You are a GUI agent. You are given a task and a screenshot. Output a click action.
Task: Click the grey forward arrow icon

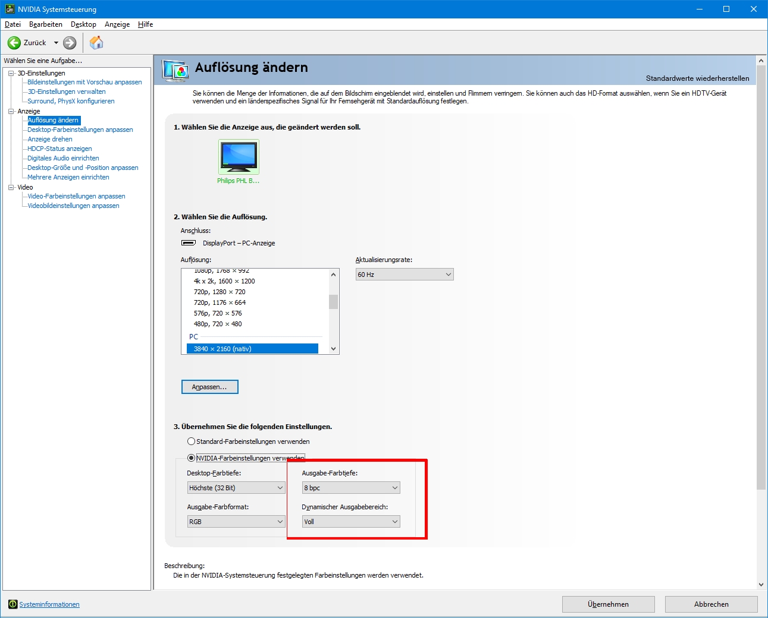70,43
